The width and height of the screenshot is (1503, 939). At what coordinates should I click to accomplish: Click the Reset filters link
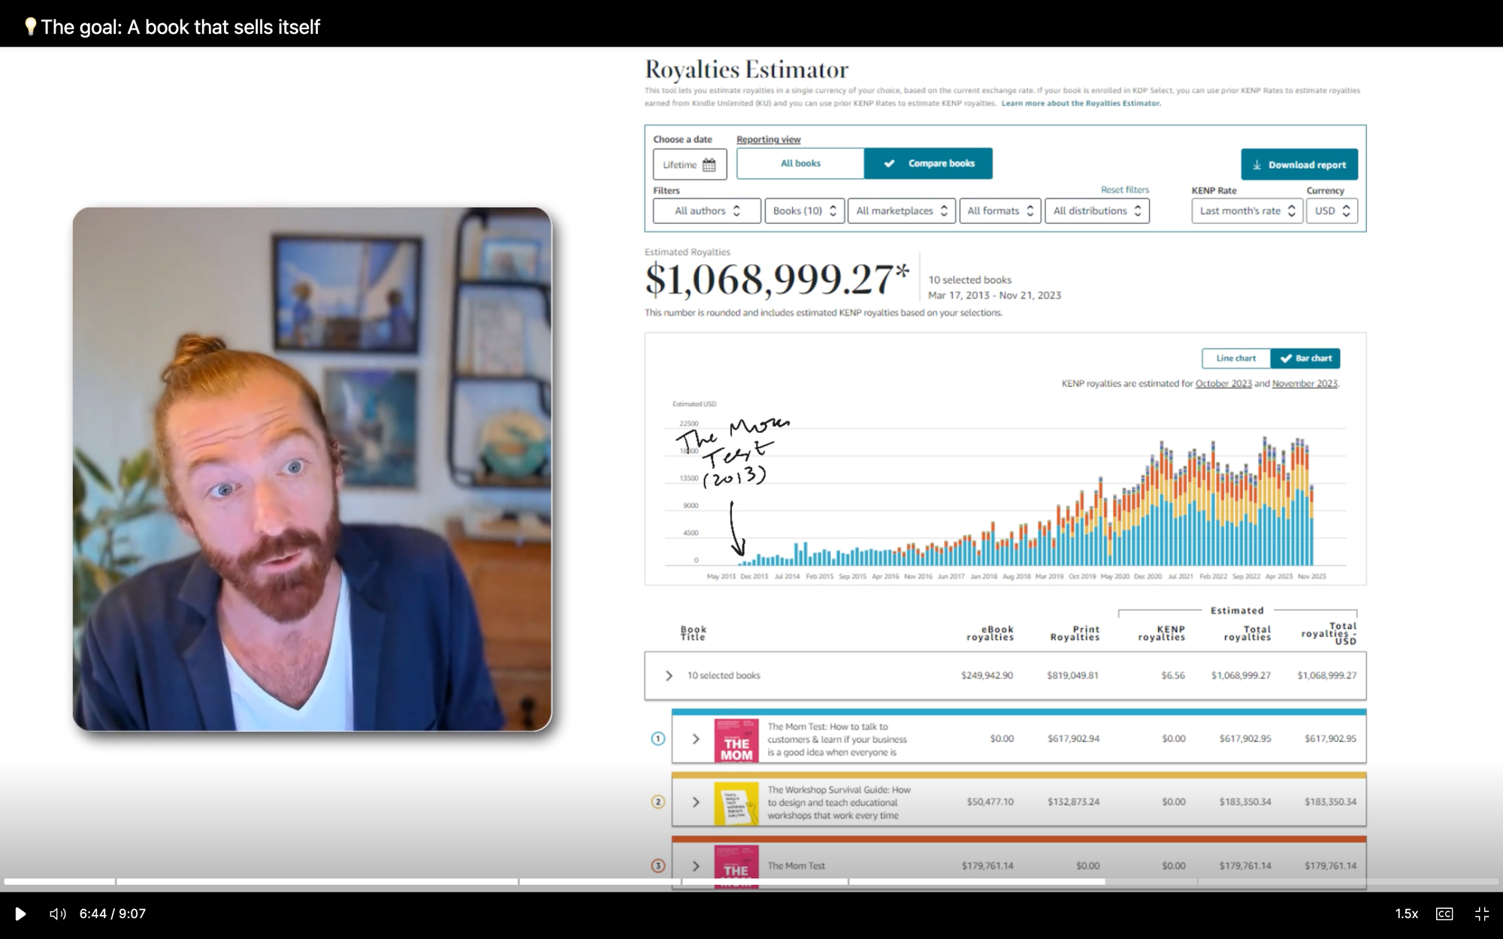click(1124, 190)
